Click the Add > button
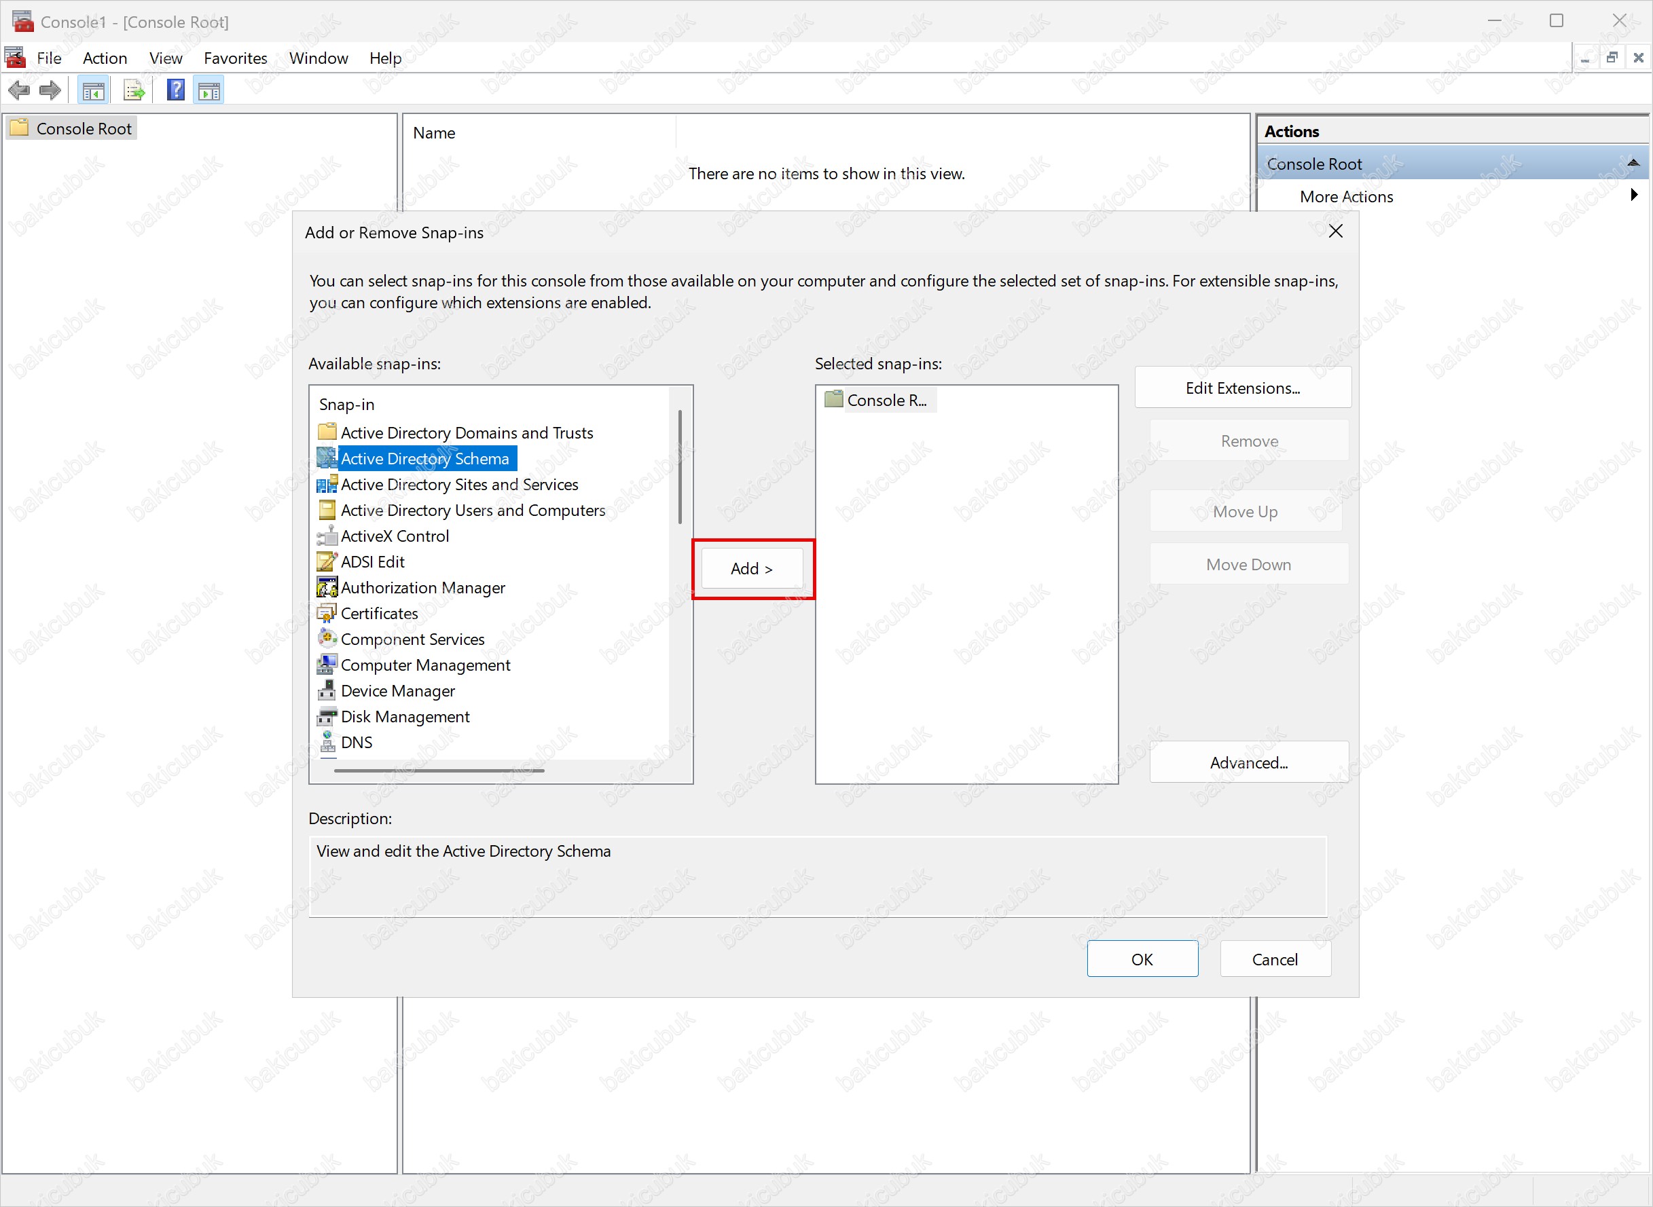Viewport: 1653px width, 1207px height. 752,568
